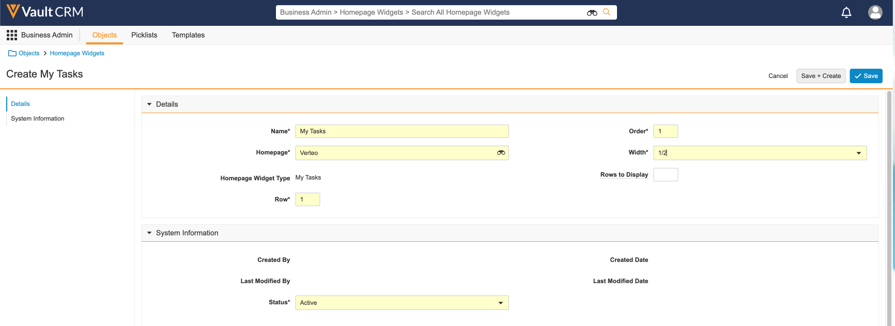895x326 pixels.
Task: Click the Rows to Display field
Action: click(665, 175)
